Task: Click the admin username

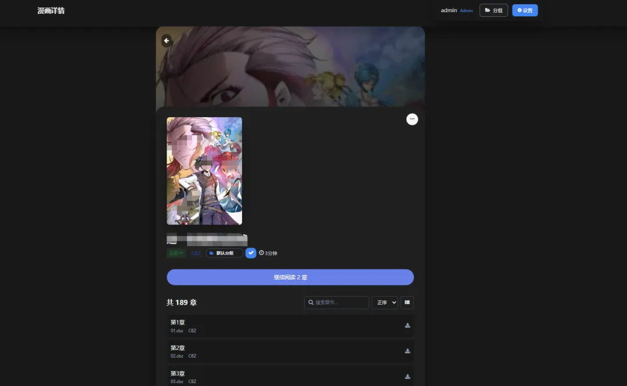Action: click(x=449, y=10)
